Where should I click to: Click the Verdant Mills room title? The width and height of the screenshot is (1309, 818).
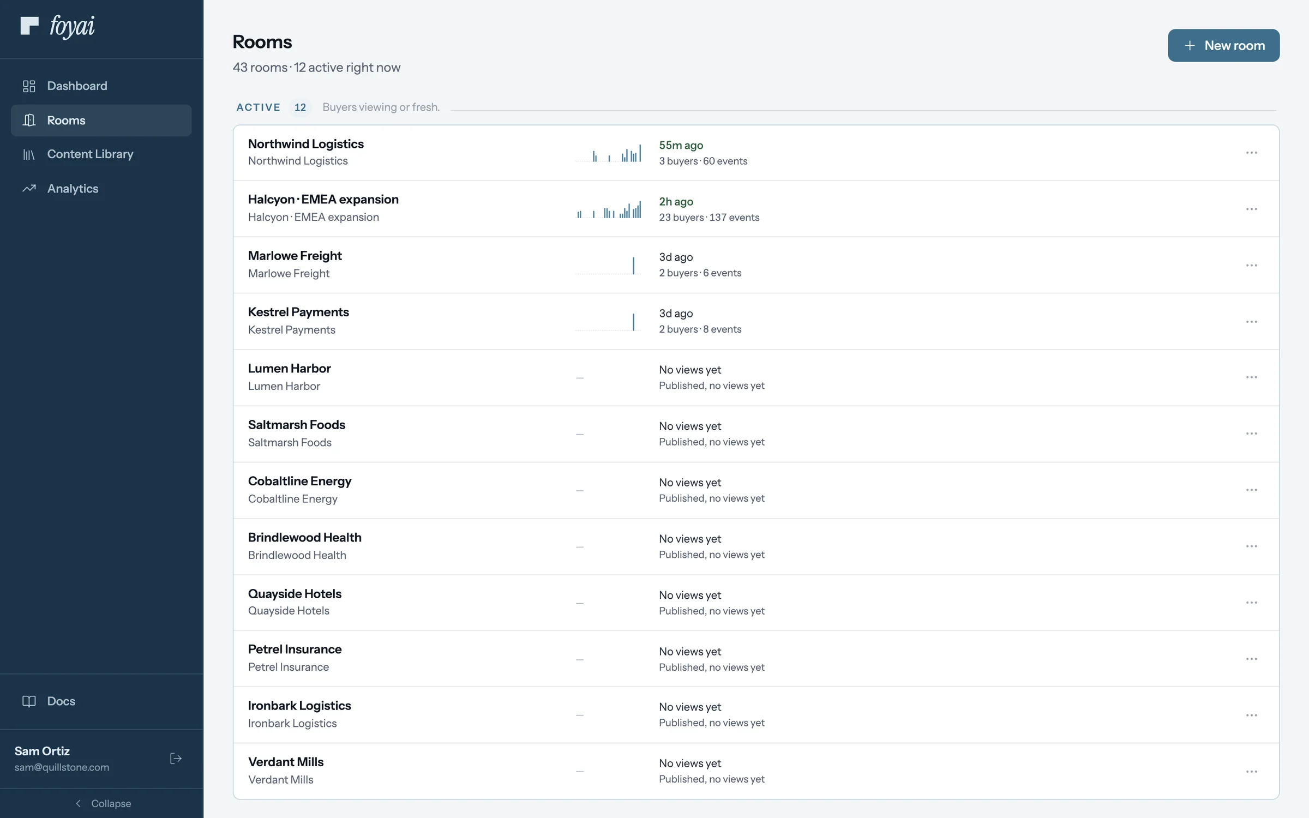(286, 762)
